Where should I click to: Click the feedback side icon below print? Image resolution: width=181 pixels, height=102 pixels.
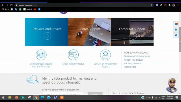tap(176, 35)
